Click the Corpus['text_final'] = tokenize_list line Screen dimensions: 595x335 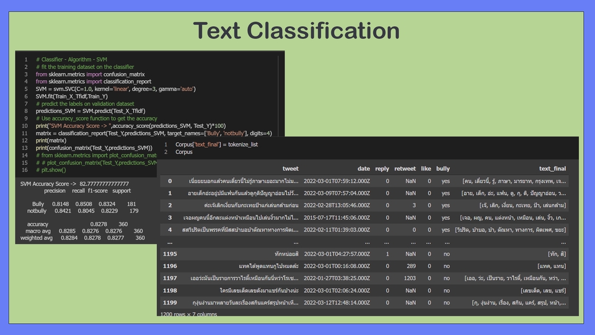tap(216, 145)
